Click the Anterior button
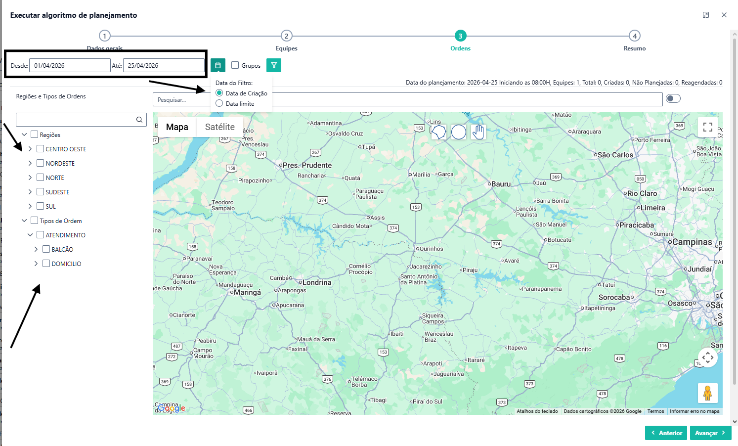Screen dimensions: 738x446 666,433
